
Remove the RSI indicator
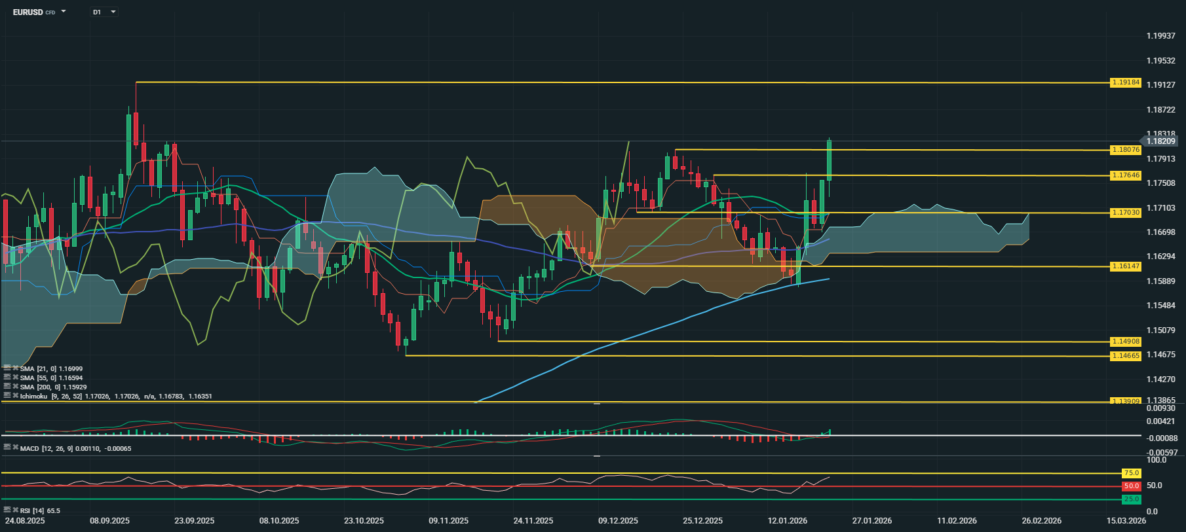pos(15,510)
